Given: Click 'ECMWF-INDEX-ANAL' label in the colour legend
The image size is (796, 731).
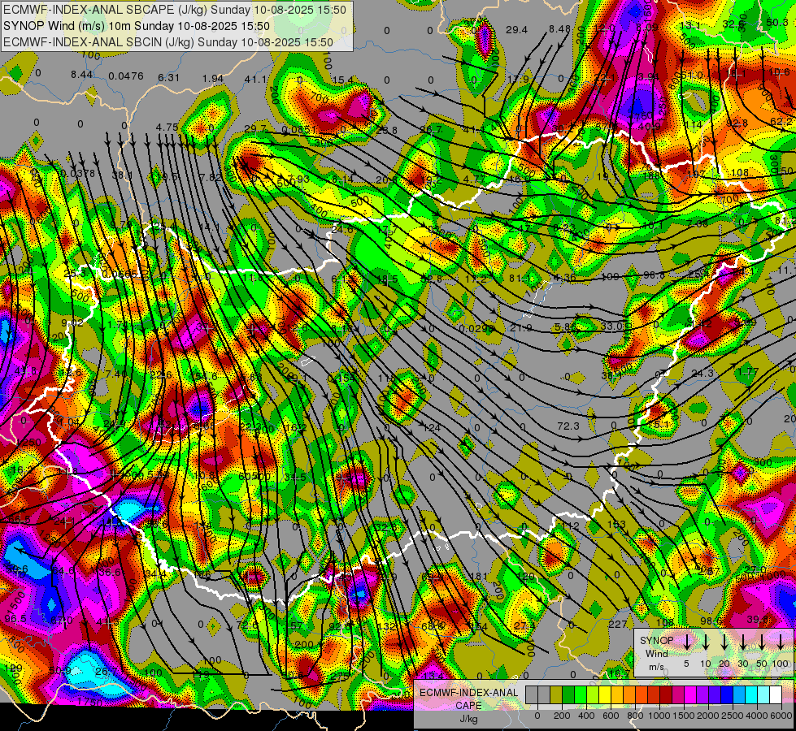Looking at the screenshot, I should 468,693.
